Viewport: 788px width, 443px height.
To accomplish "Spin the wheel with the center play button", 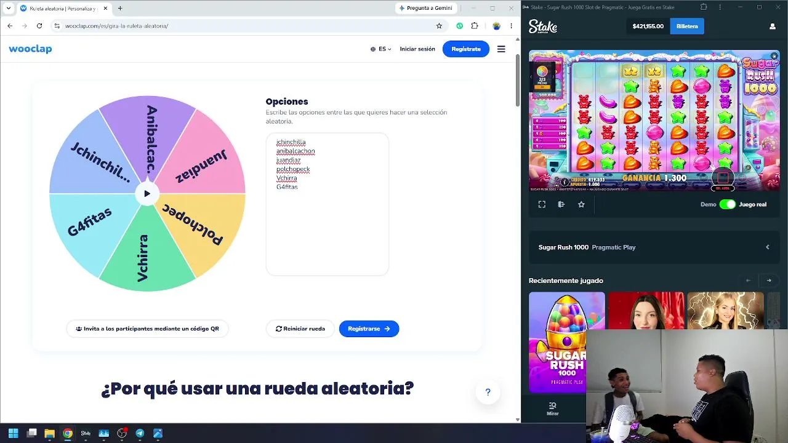I will point(147,194).
